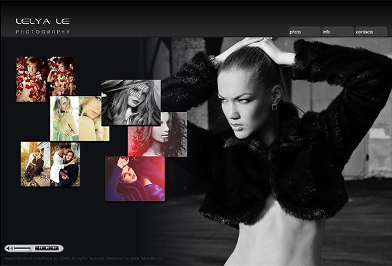Open the contacts menu tab
This screenshot has height=266, width=392.
click(371, 32)
